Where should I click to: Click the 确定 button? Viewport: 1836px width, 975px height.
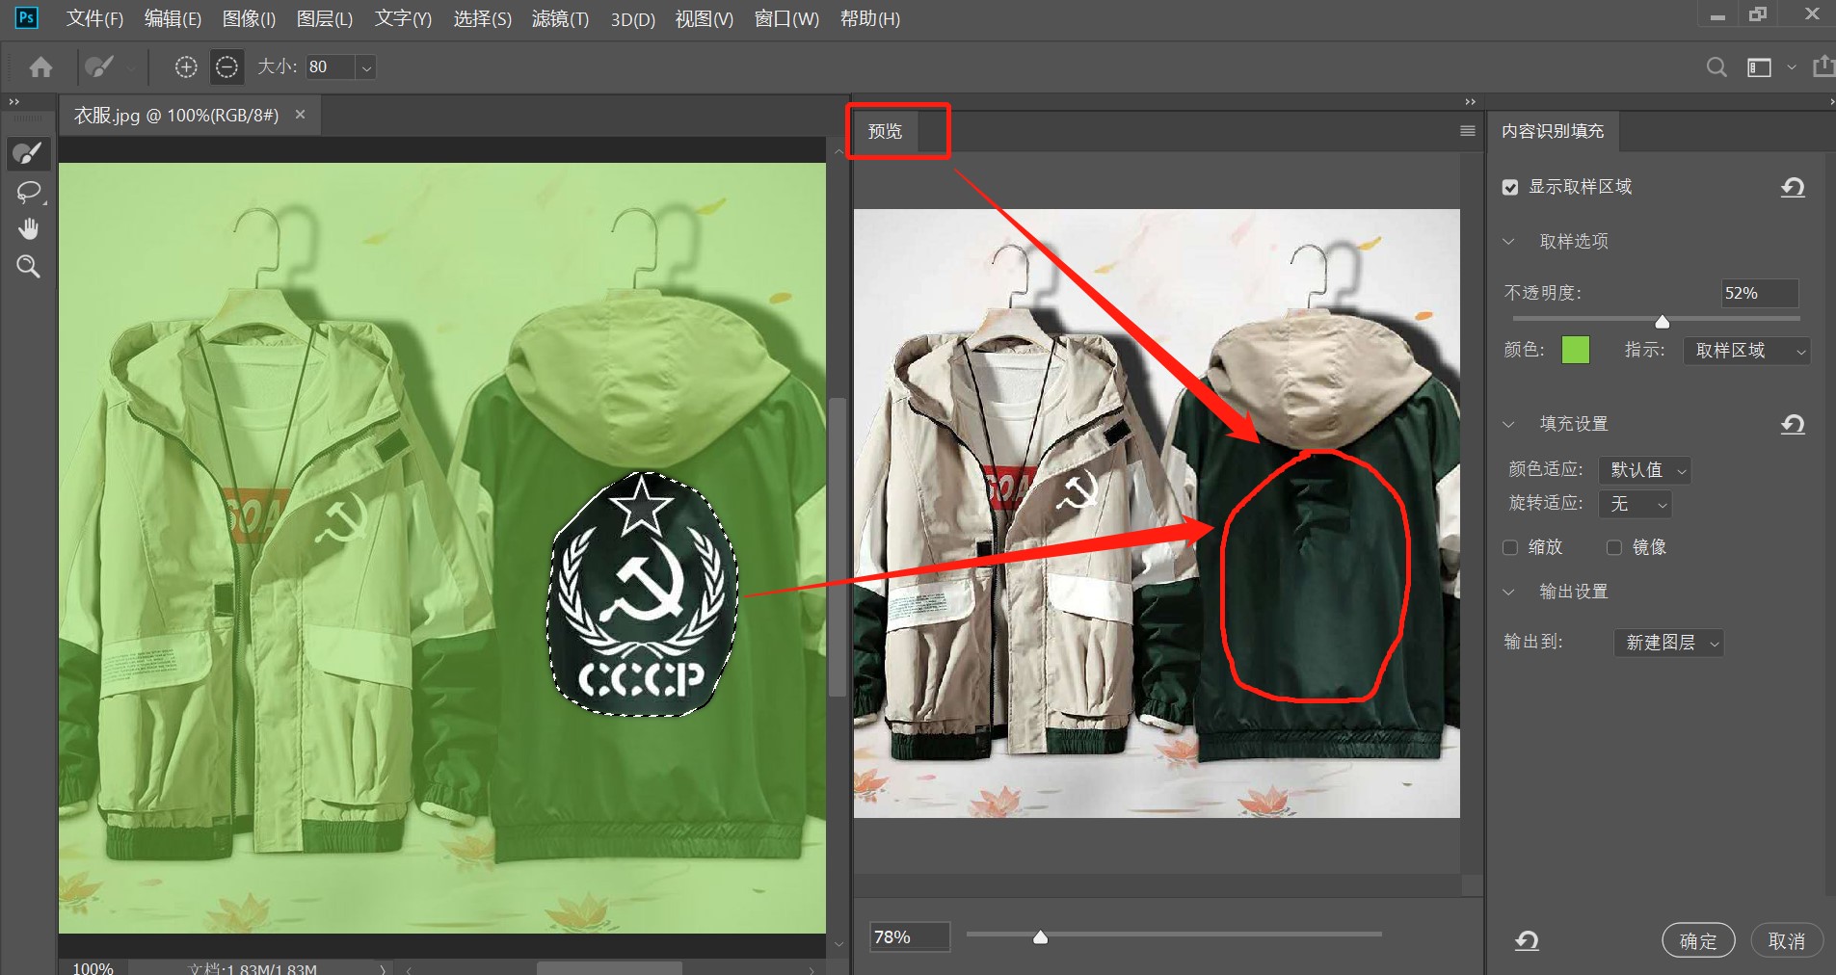(1698, 940)
